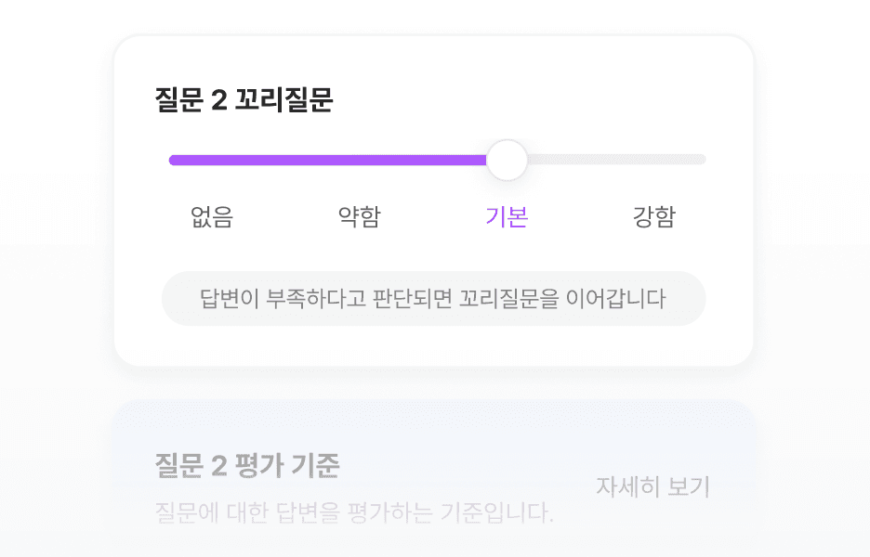Click the 질문 2 평가 기준 heading
Image resolution: width=870 pixels, height=557 pixels.
pos(247,465)
